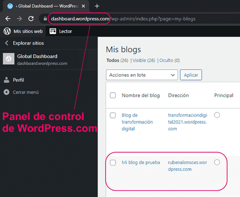Click the browser back arrow

tap(8, 19)
